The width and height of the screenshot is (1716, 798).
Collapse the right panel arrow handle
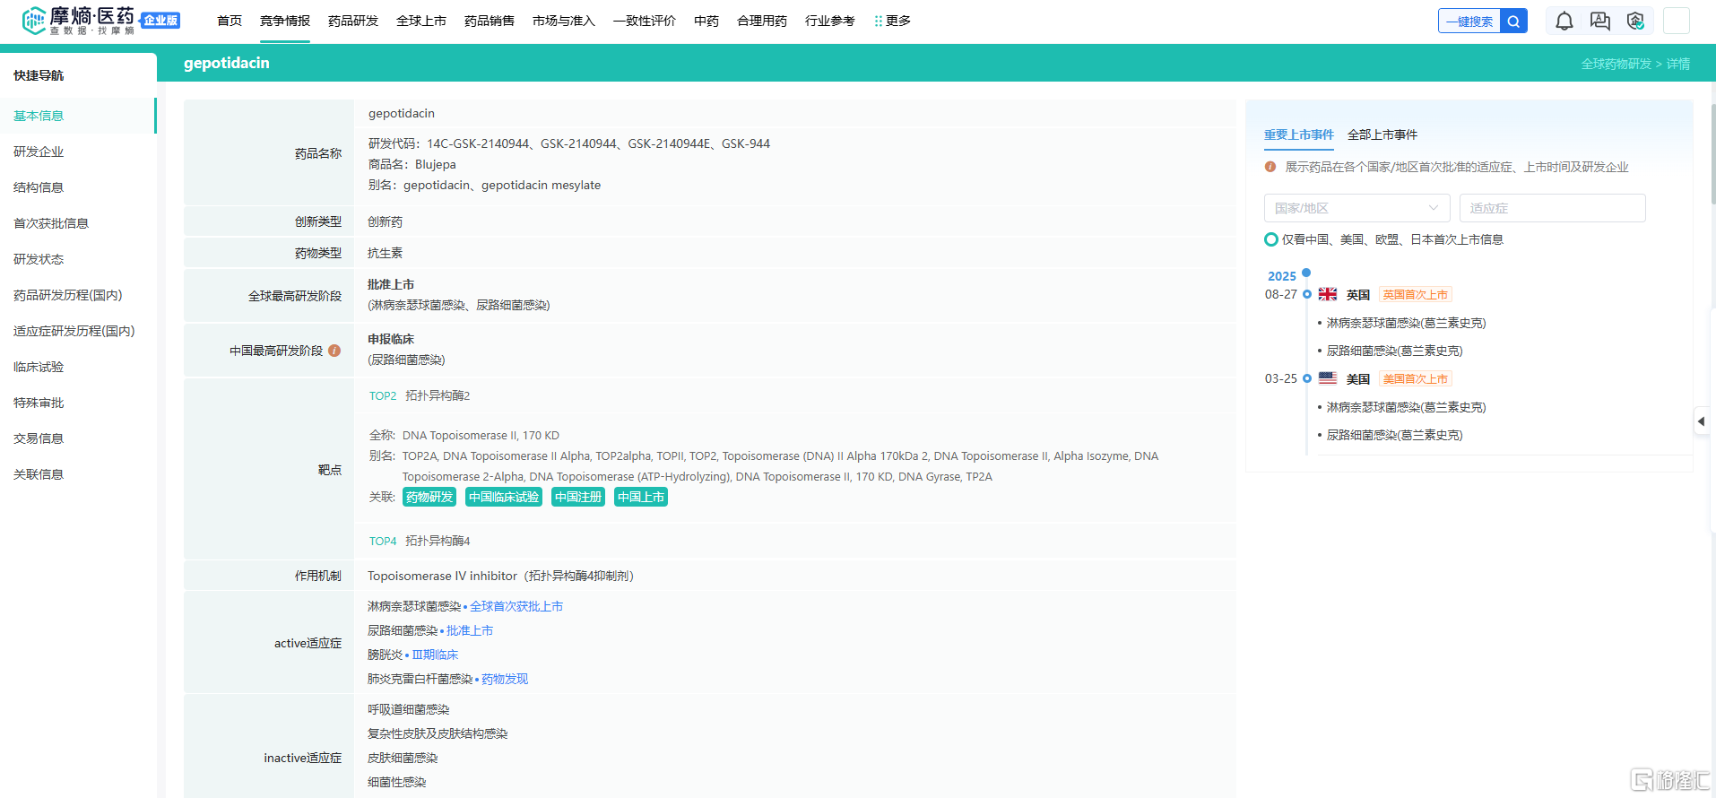pyautogui.click(x=1701, y=421)
